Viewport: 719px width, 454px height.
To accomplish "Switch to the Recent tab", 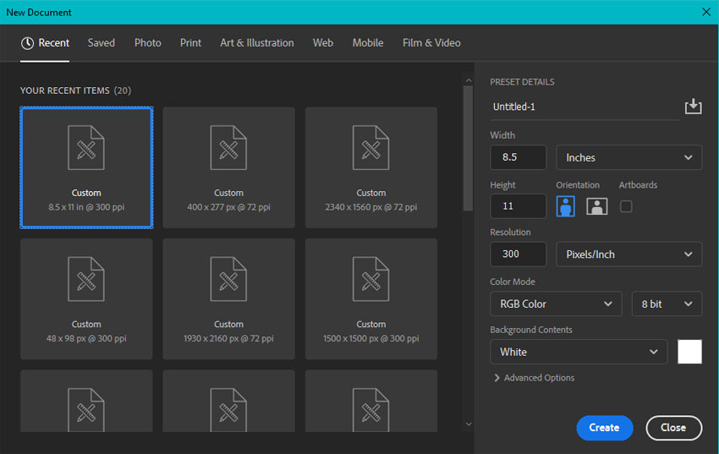I will [x=45, y=43].
